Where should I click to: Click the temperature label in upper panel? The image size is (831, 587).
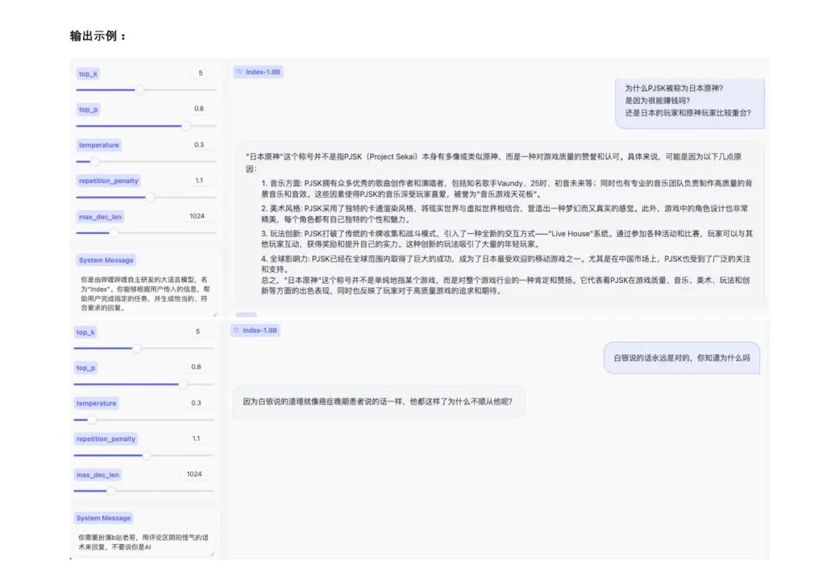tap(98, 145)
